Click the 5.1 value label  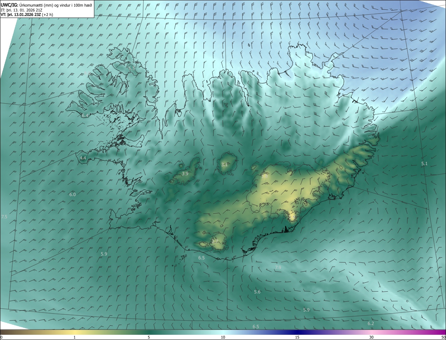point(424,163)
